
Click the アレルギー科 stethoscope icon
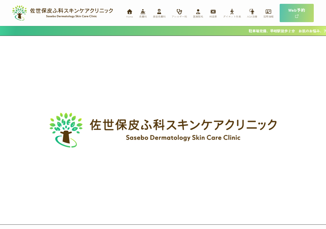tap(179, 11)
